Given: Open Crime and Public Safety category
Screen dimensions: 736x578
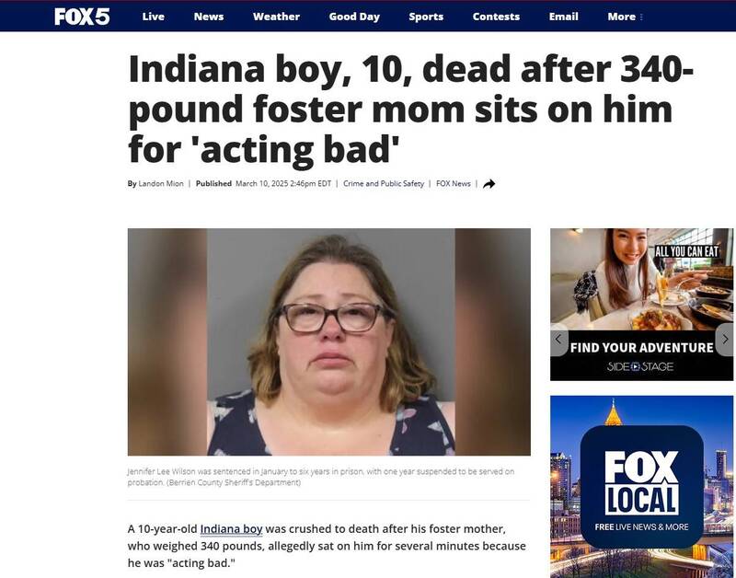Looking at the screenshot, I should 384,183.
